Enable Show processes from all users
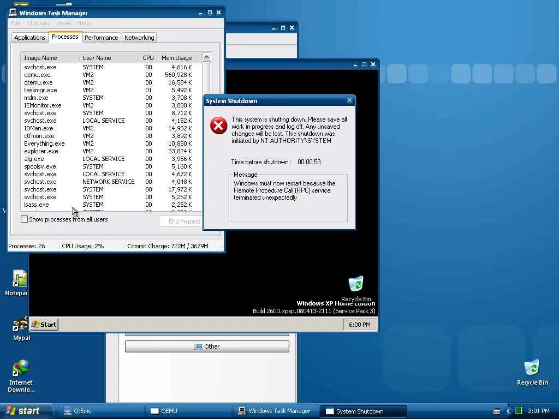The width and height of the screenshot is (559, 419). click(x=24, y=219)
